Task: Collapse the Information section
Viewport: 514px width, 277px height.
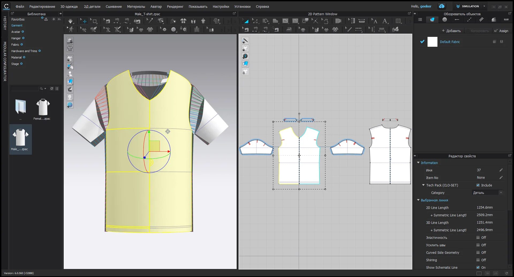Action: pyautogui.click(x=418, y=163)
